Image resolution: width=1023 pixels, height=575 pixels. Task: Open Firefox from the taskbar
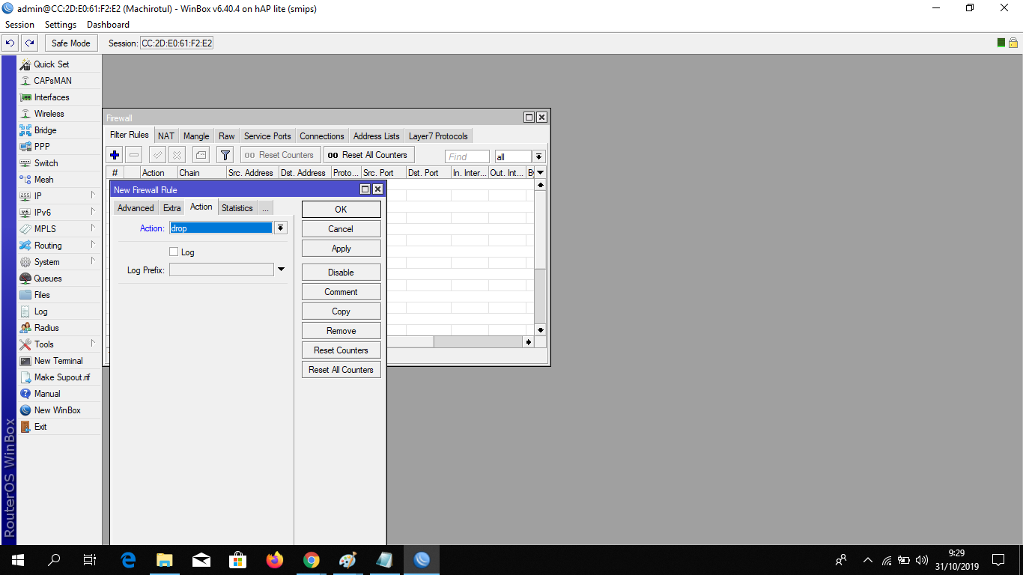click(275, 560)
